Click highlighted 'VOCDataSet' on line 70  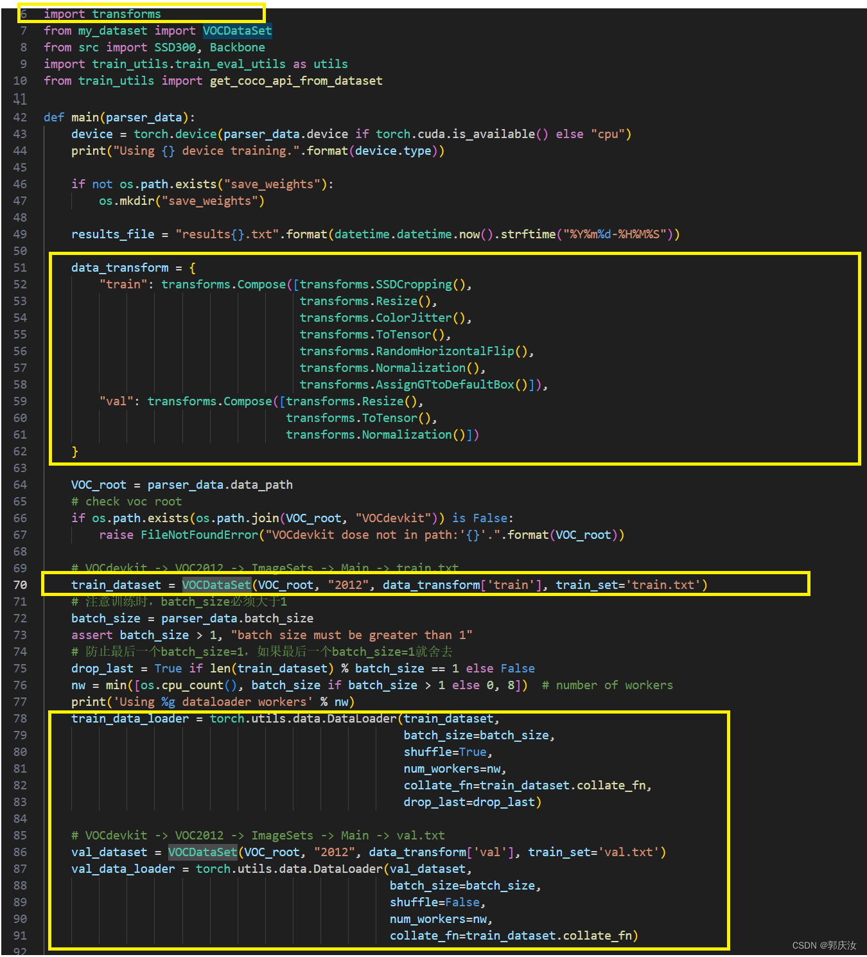(216, 585)
